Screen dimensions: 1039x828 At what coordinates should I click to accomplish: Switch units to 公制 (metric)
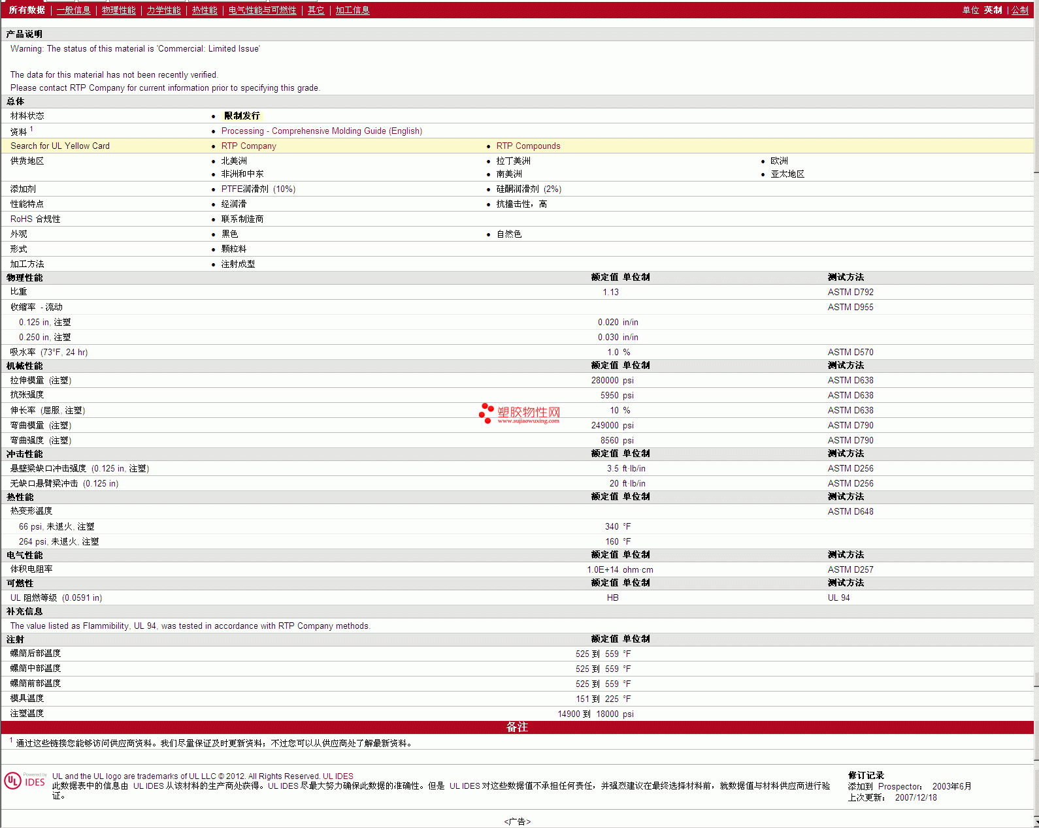click(1019, 10)
